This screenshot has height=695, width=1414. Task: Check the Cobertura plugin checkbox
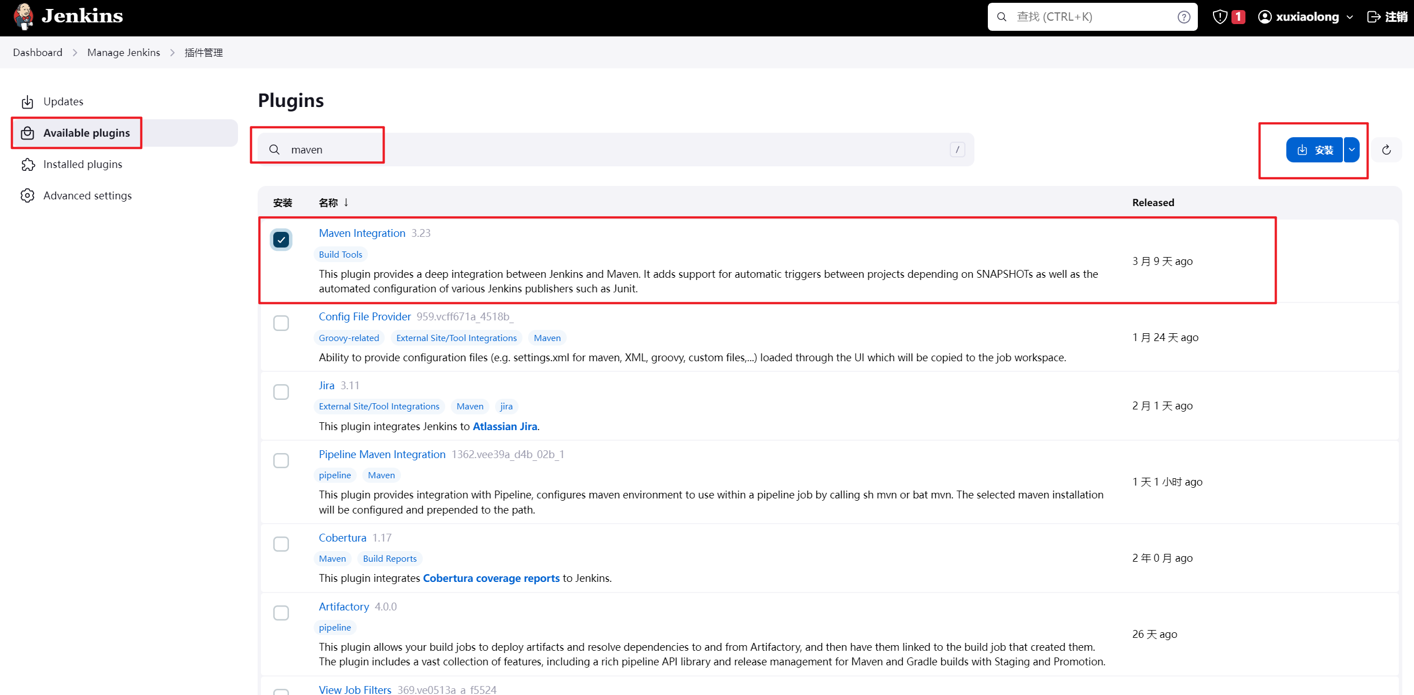[x=281, y=544]
